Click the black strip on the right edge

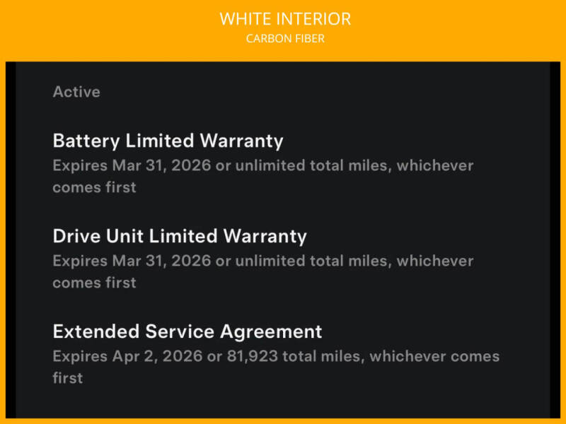pyautogui.click(x=555, y=240)
